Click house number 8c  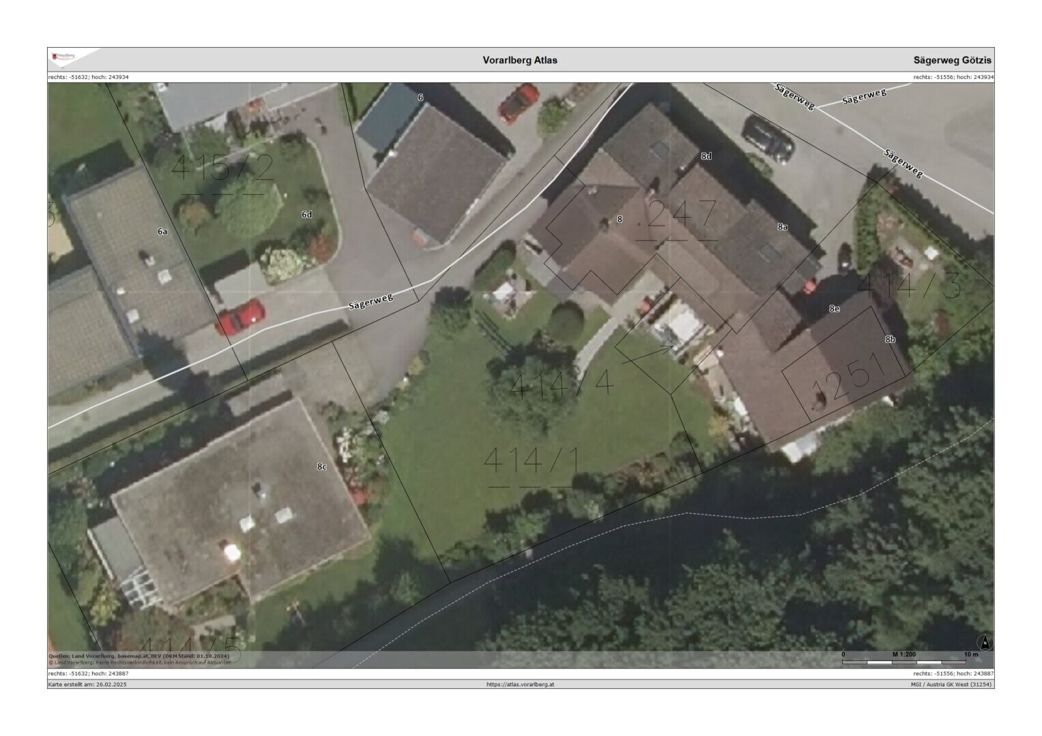(x=321, y=467)
